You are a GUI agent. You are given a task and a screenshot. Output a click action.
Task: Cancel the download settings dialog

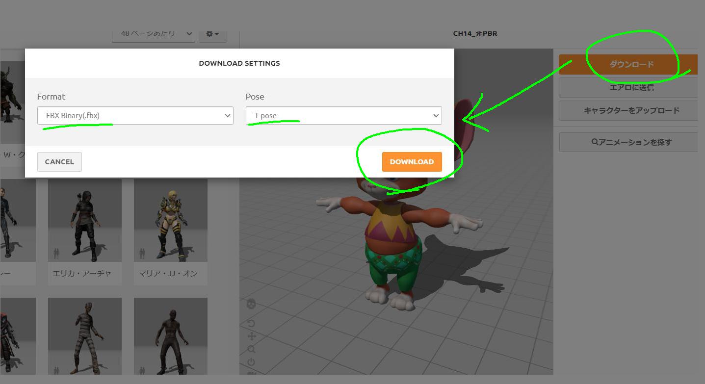tap(59, 162)
